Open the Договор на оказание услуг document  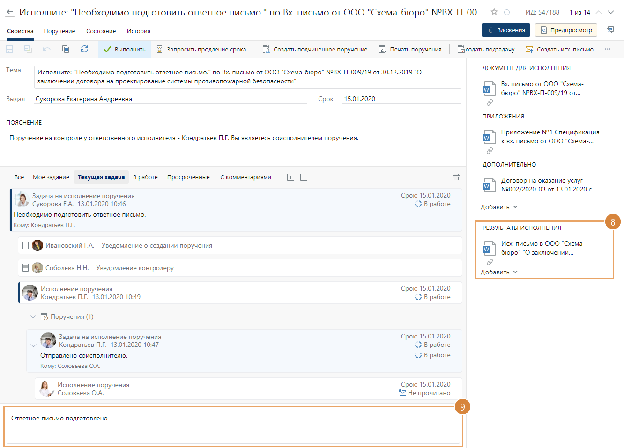pos(548,185)
